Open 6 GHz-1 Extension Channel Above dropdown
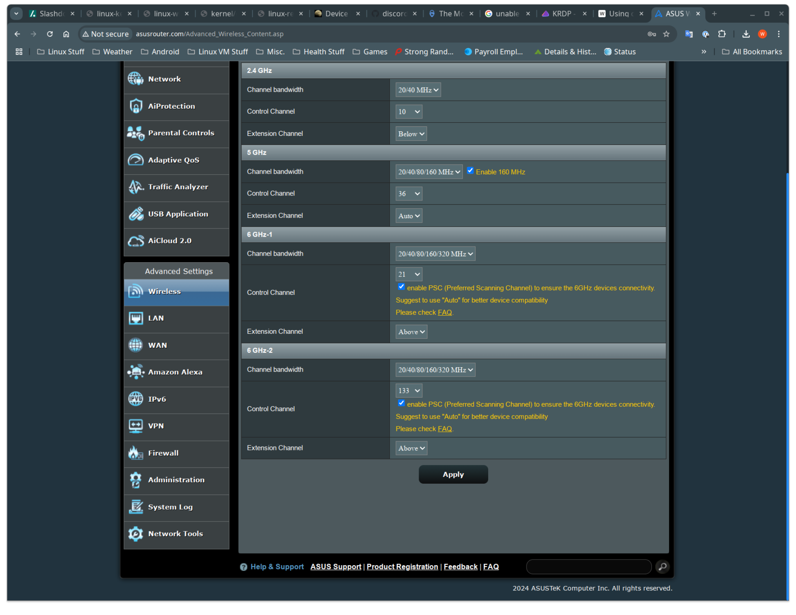 point(411,332)
